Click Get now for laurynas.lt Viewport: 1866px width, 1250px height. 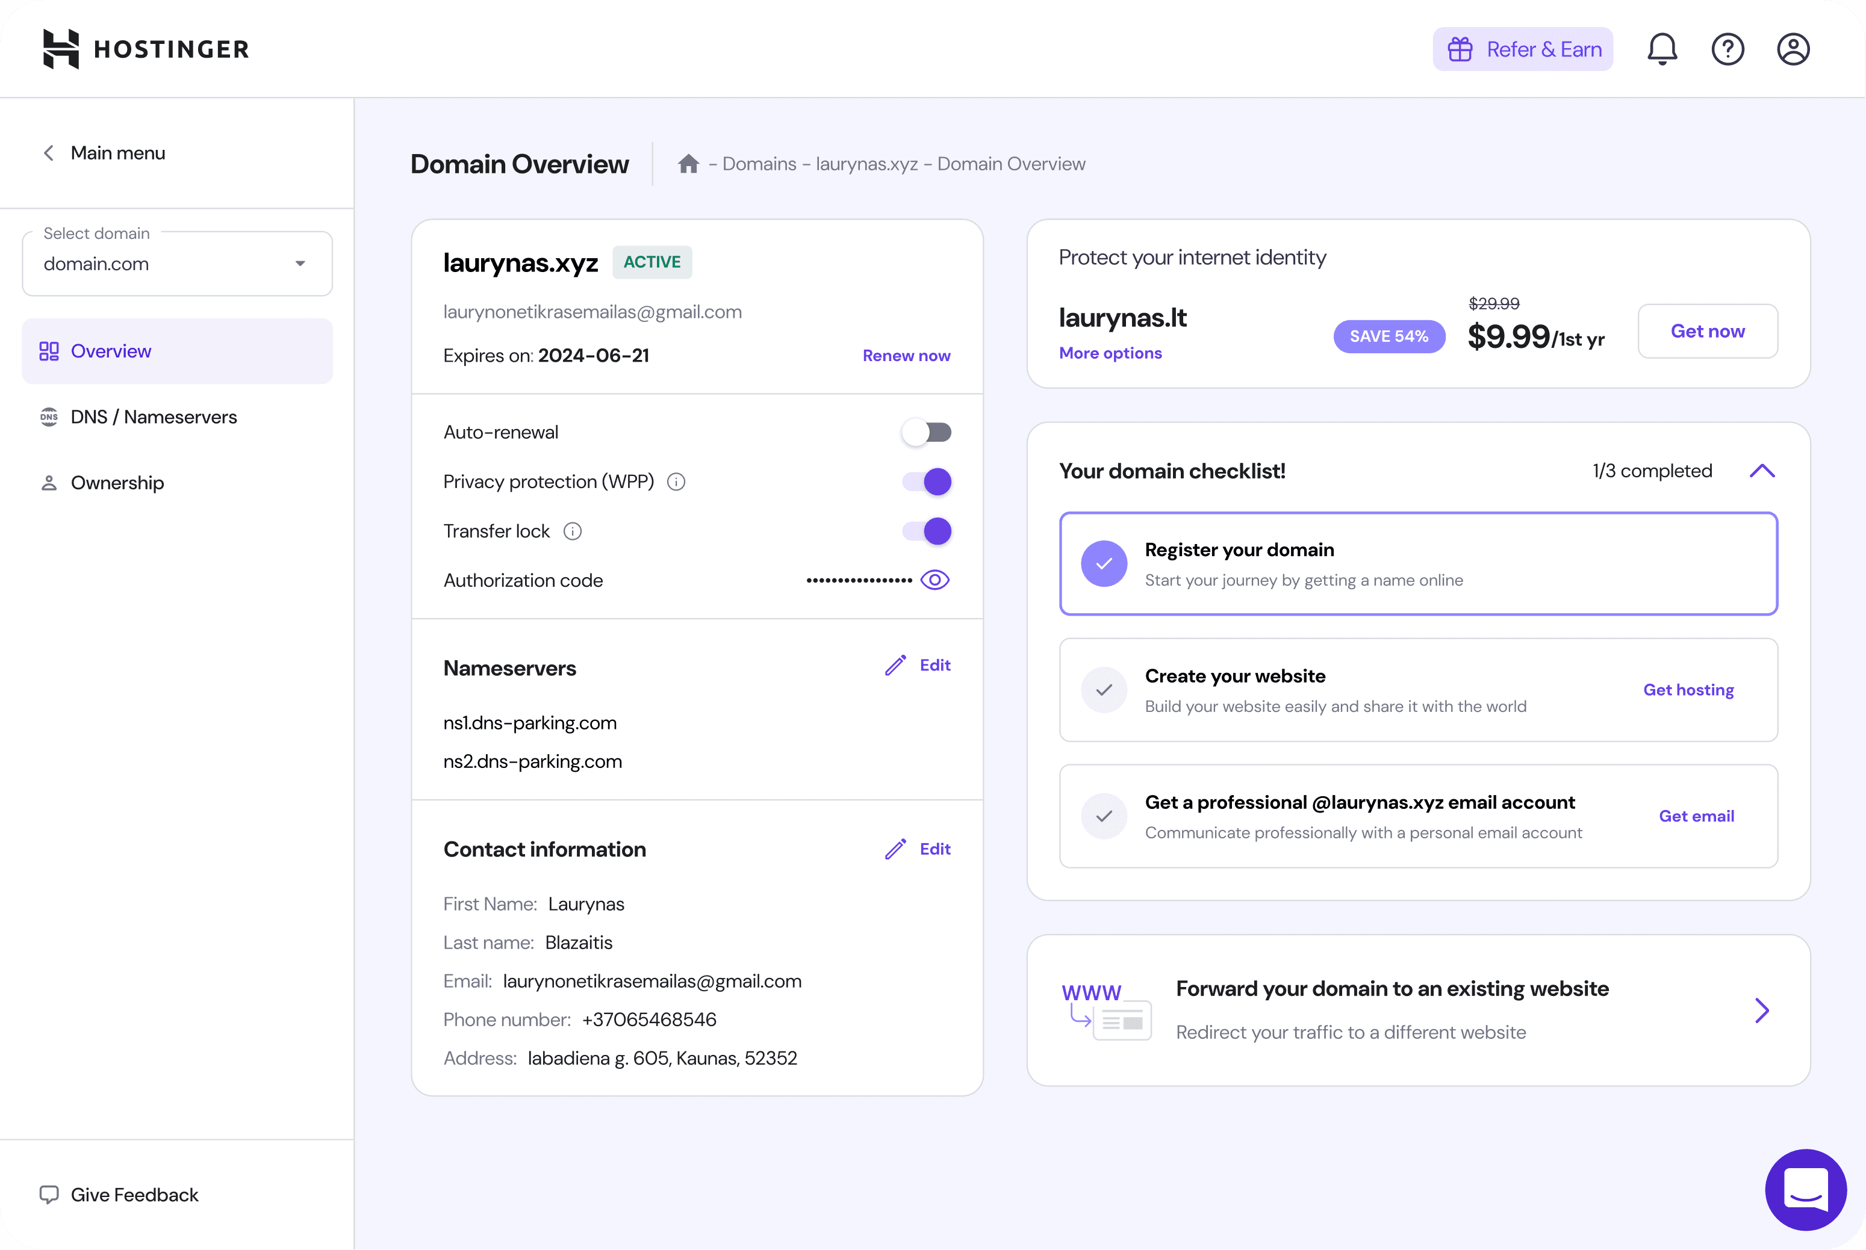1707,331
